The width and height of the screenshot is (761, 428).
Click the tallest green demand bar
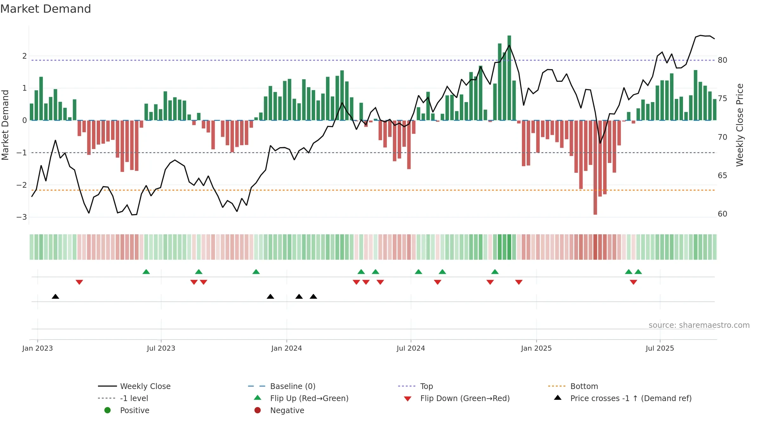pyautogui.click(x=509, y=78)
